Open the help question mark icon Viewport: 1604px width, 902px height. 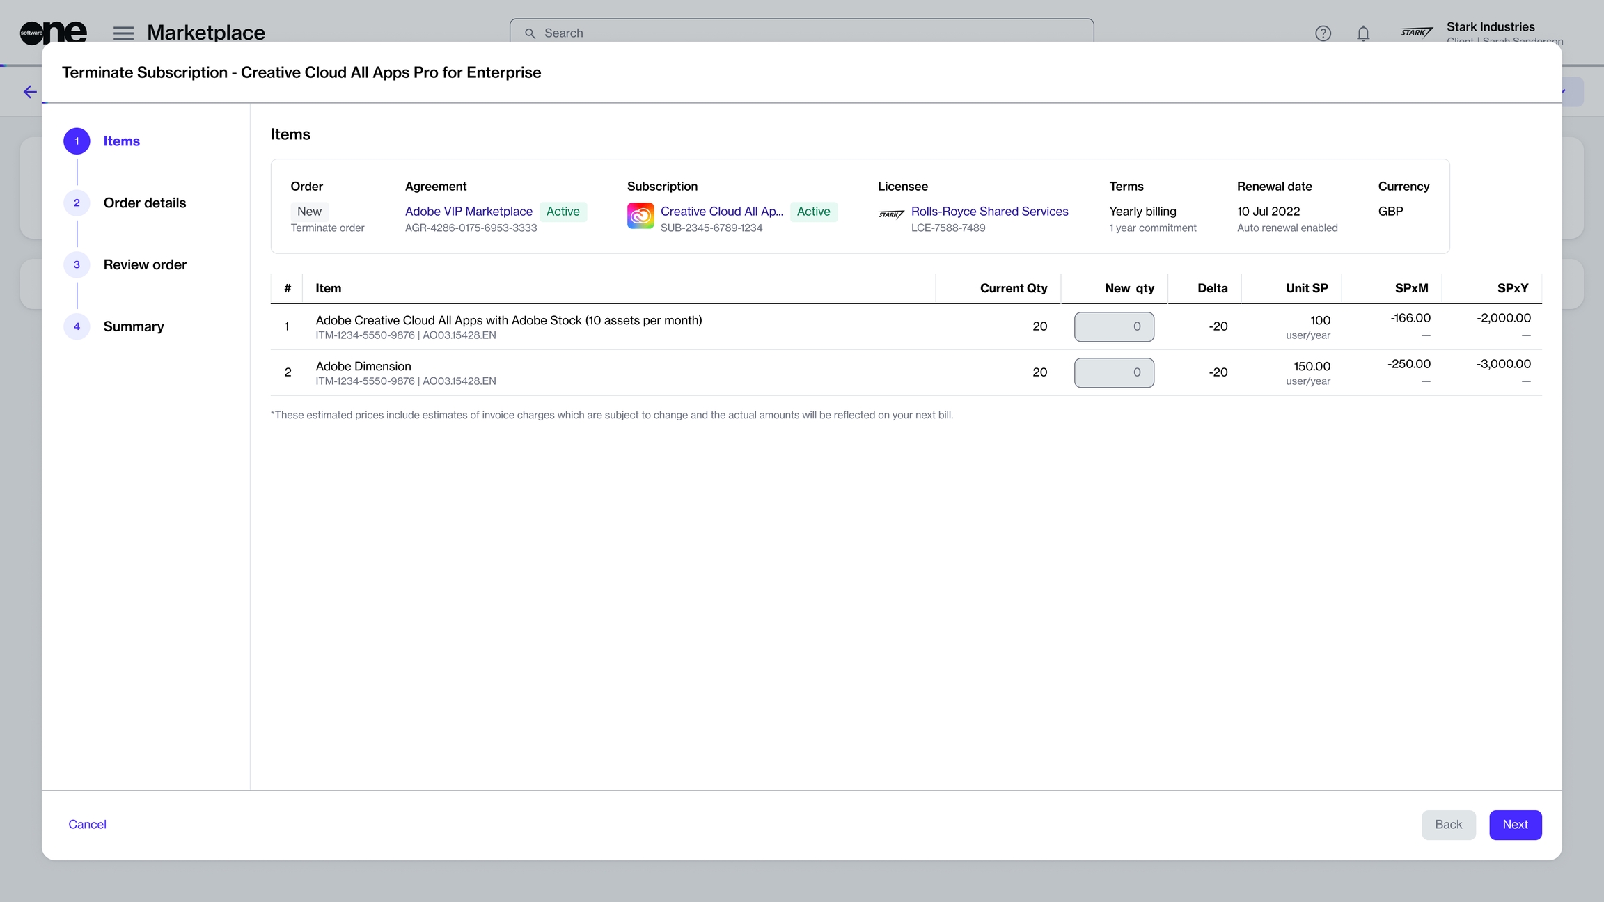click(1323, 33)
